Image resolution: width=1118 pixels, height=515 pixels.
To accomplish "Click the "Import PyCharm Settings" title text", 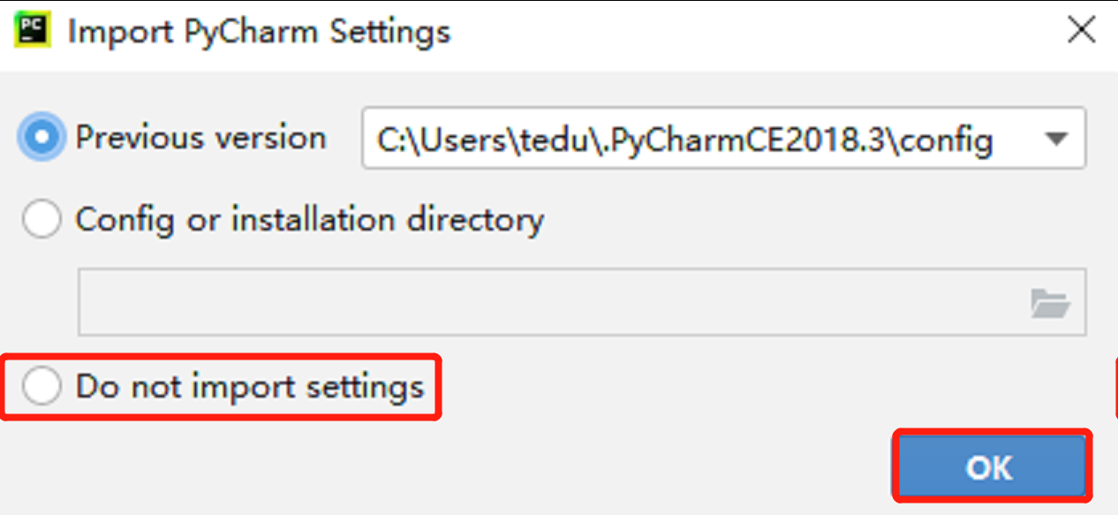I will pyautogui.click(x=259, y=33).
